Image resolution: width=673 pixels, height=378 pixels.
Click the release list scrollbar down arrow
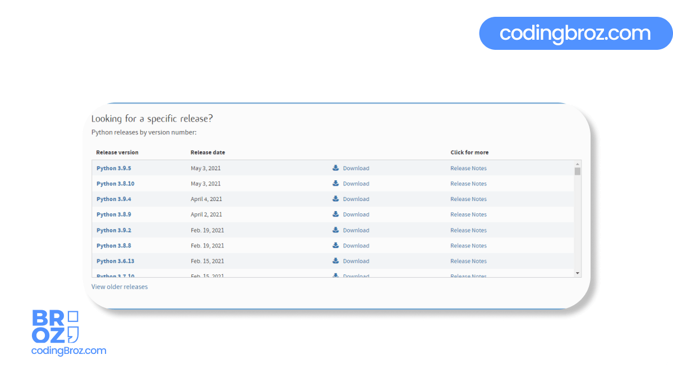tap(578, 273)
